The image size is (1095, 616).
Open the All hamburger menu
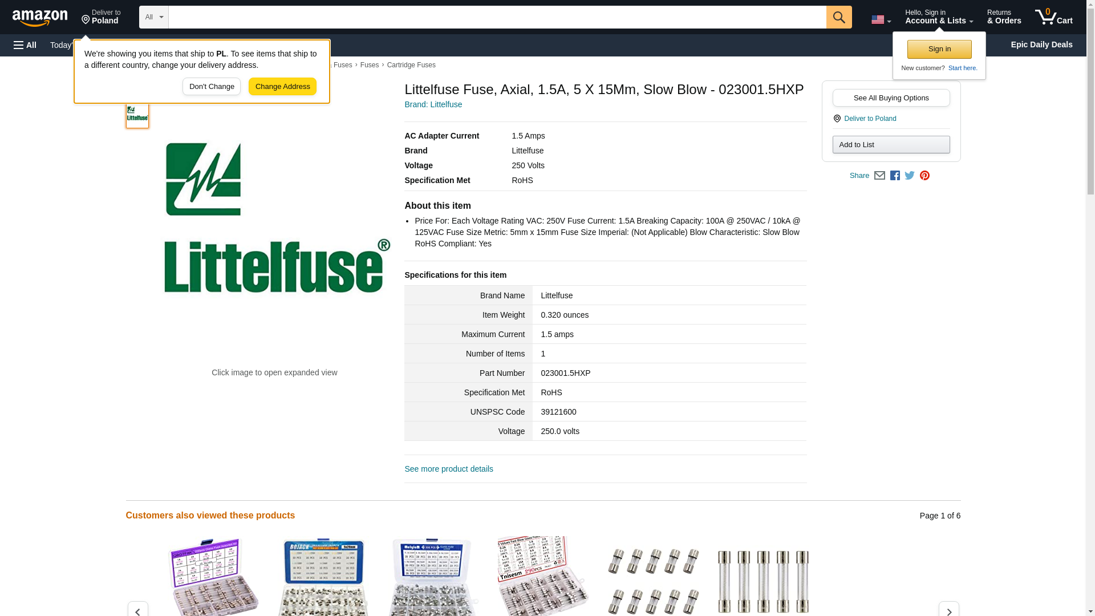click(x=25, y=45)
